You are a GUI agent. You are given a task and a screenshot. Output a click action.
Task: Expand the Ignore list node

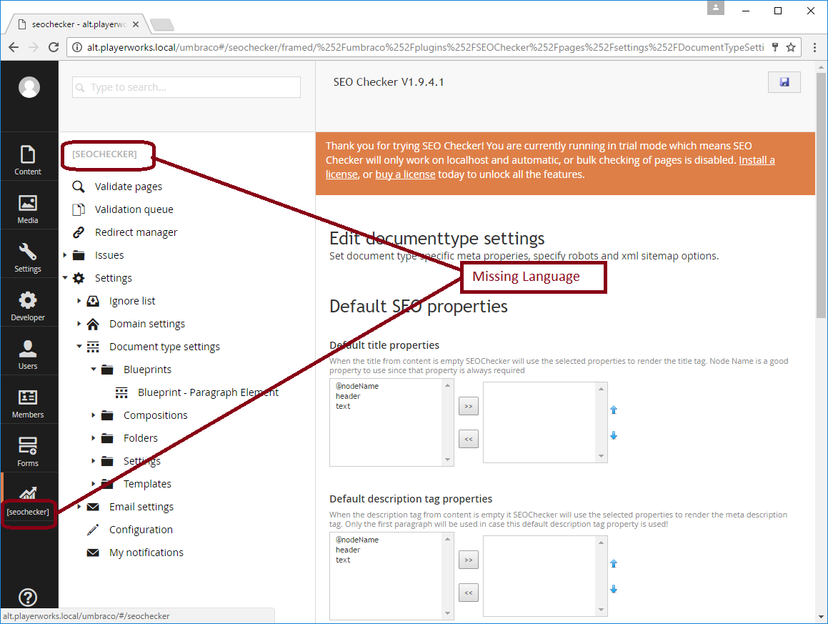[x=79, y=301]
